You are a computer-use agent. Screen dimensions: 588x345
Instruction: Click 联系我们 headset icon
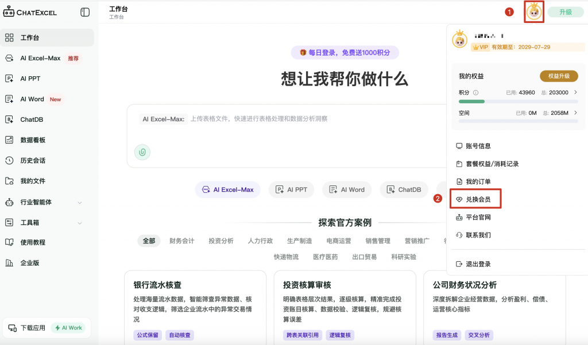coord(459,235)
